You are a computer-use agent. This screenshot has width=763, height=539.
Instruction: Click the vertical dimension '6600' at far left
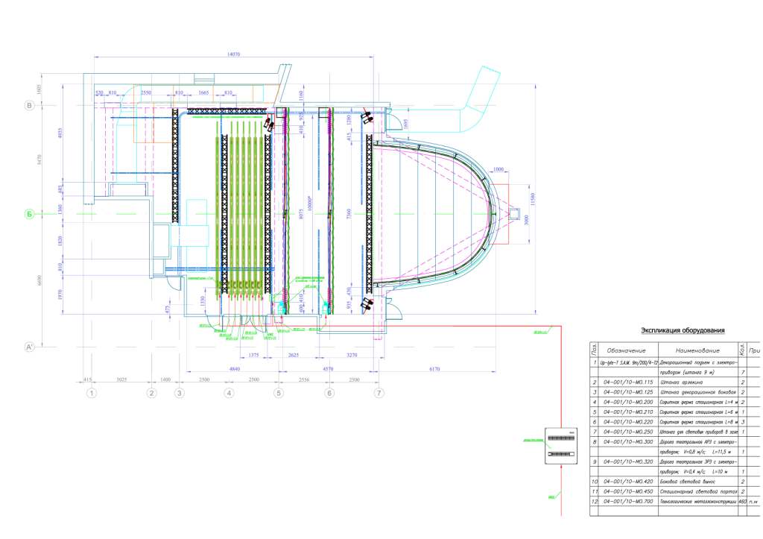tap(39, 281)
